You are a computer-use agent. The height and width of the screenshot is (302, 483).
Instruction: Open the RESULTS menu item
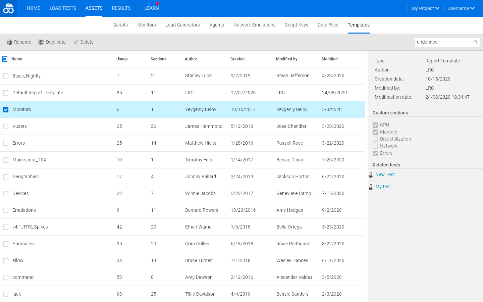121,8
